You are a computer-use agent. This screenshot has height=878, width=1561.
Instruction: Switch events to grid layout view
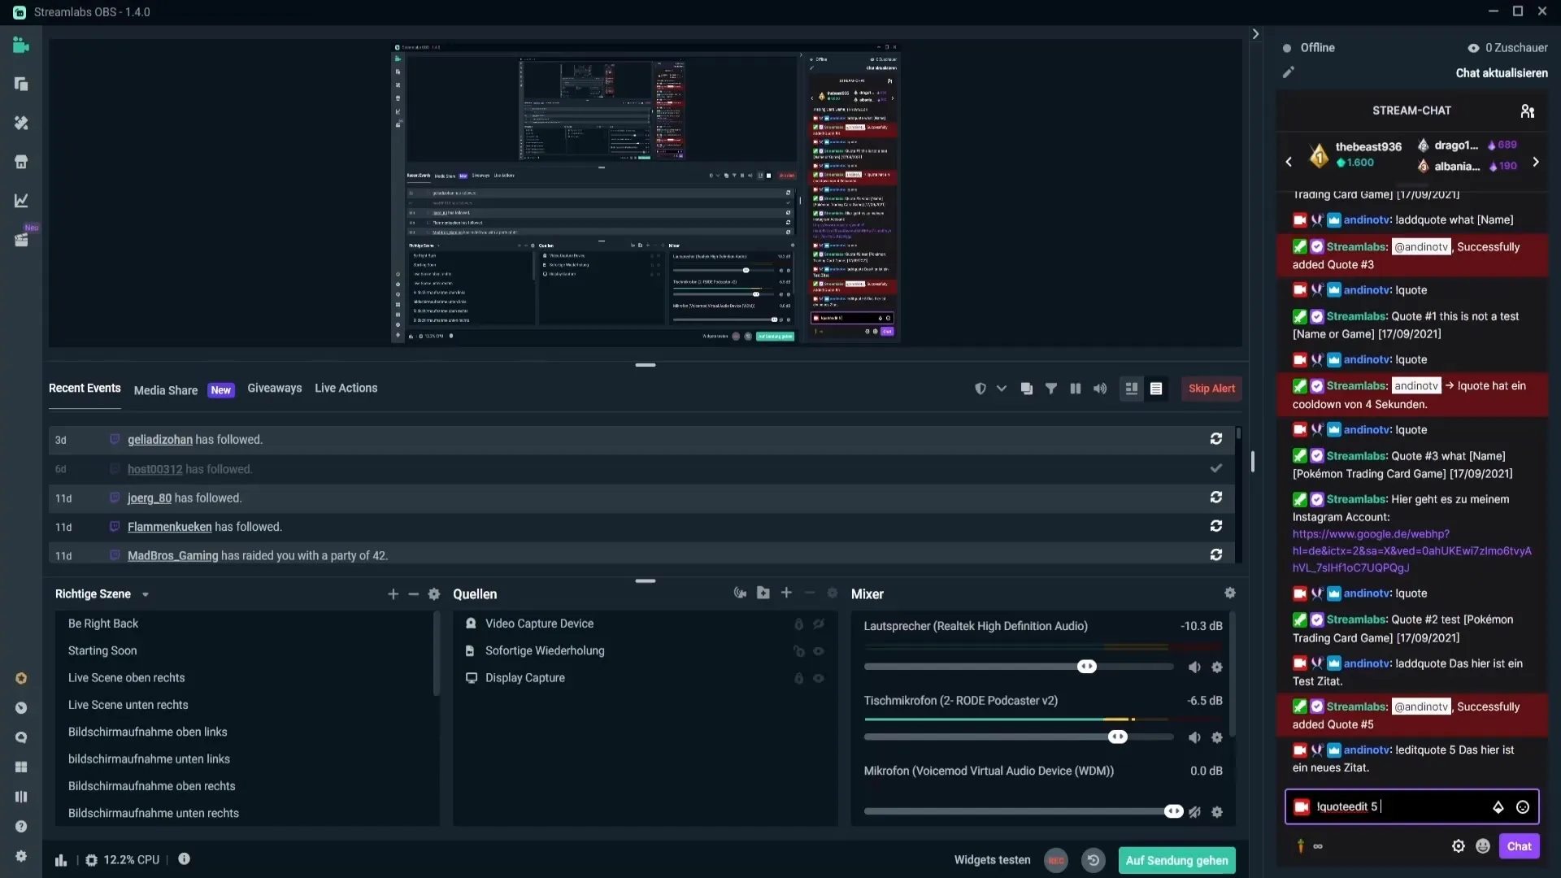(1131, 389)
